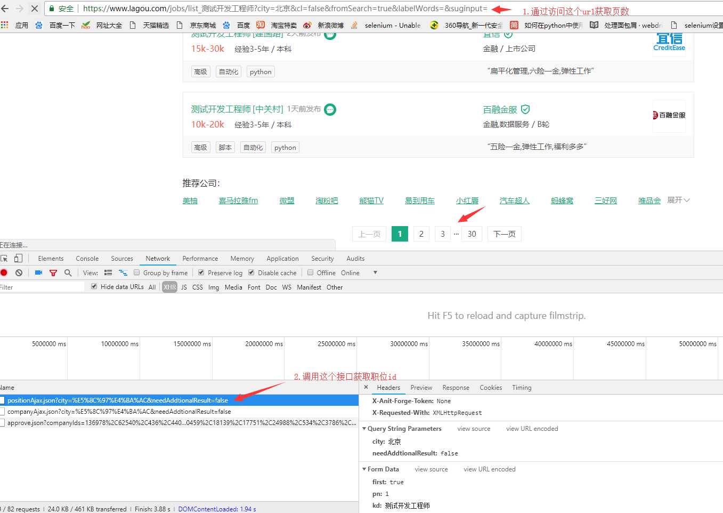Switch to the Elements tab
This screenshot has width=723, height=513.
coord(51,258)
